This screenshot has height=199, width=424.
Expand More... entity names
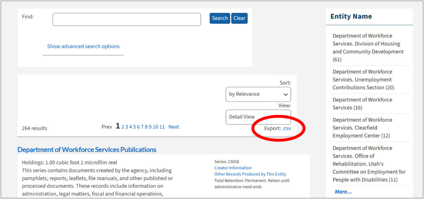(343, 192)
